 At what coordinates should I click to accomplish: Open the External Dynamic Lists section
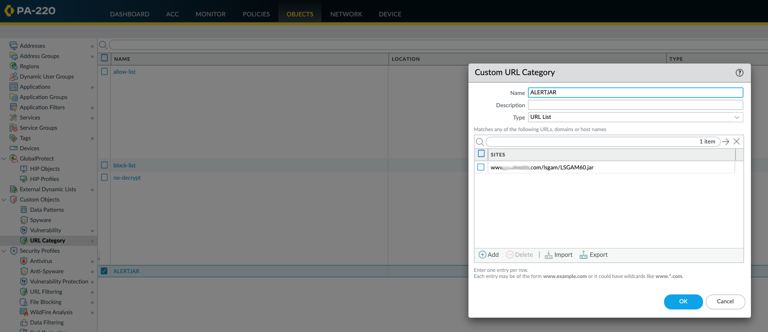point(48,189)
